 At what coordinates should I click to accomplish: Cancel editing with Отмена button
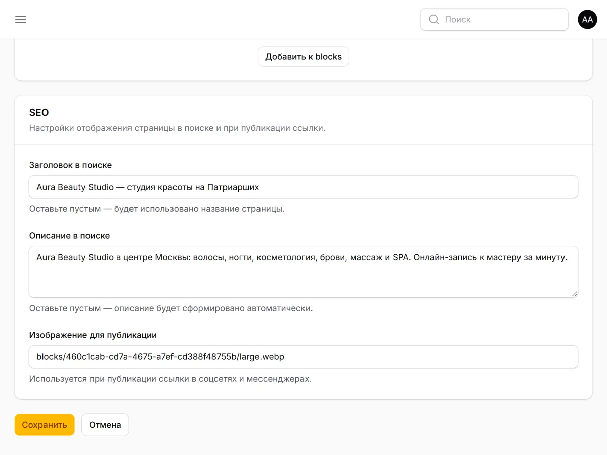click(x=105, y=425)
